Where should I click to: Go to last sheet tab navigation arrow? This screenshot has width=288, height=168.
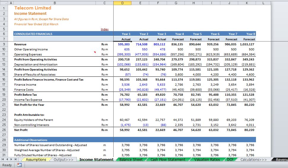(x=16, y=160)
